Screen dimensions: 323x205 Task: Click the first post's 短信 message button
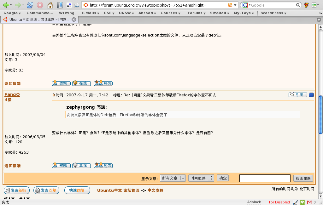pyautogui.click(x=103, y=83)
